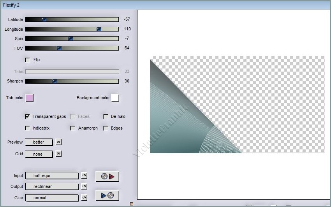
Task: Click the S button next to Grid
Action: [x=58, y=154]
